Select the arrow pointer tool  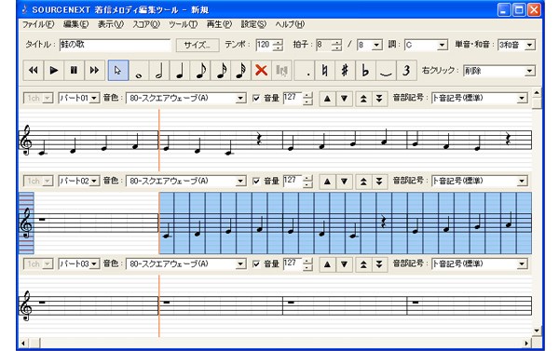click(x=118, y=70)
